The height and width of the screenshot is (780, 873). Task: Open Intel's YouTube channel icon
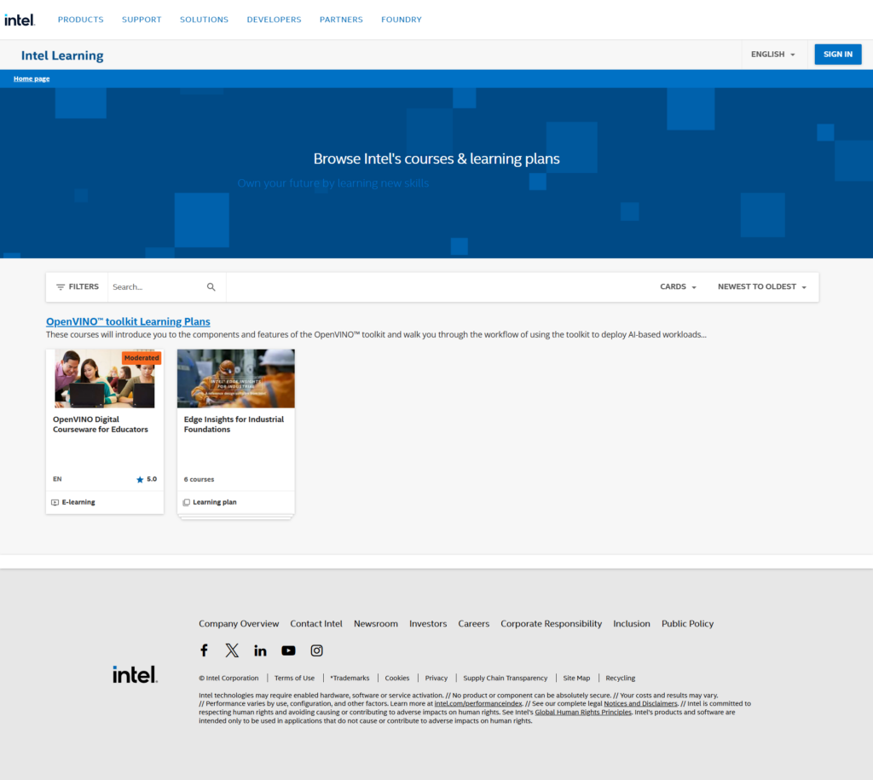288,650
